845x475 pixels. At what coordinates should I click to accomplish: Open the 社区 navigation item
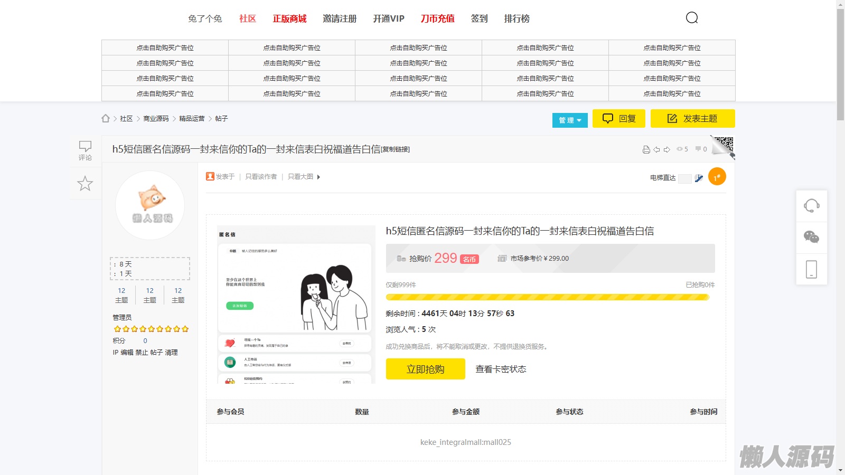[x=247, y=18]
